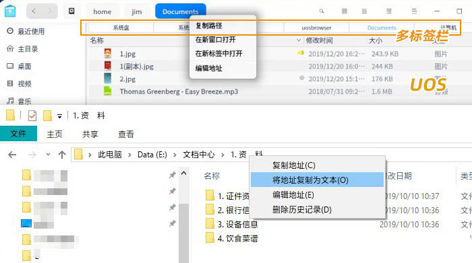Open the 查看 ribbon tab

(x=126, y=135)
